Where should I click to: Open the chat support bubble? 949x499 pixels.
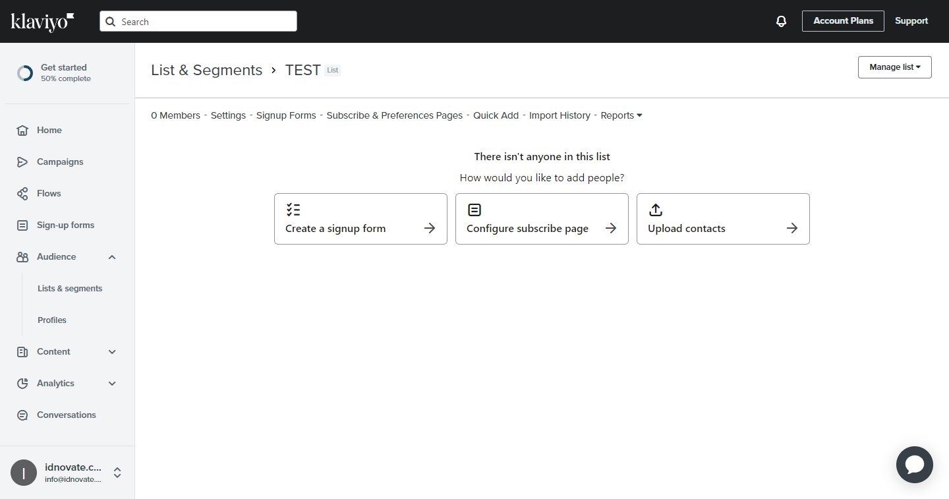pyautogui.click(x=914, y=465)
